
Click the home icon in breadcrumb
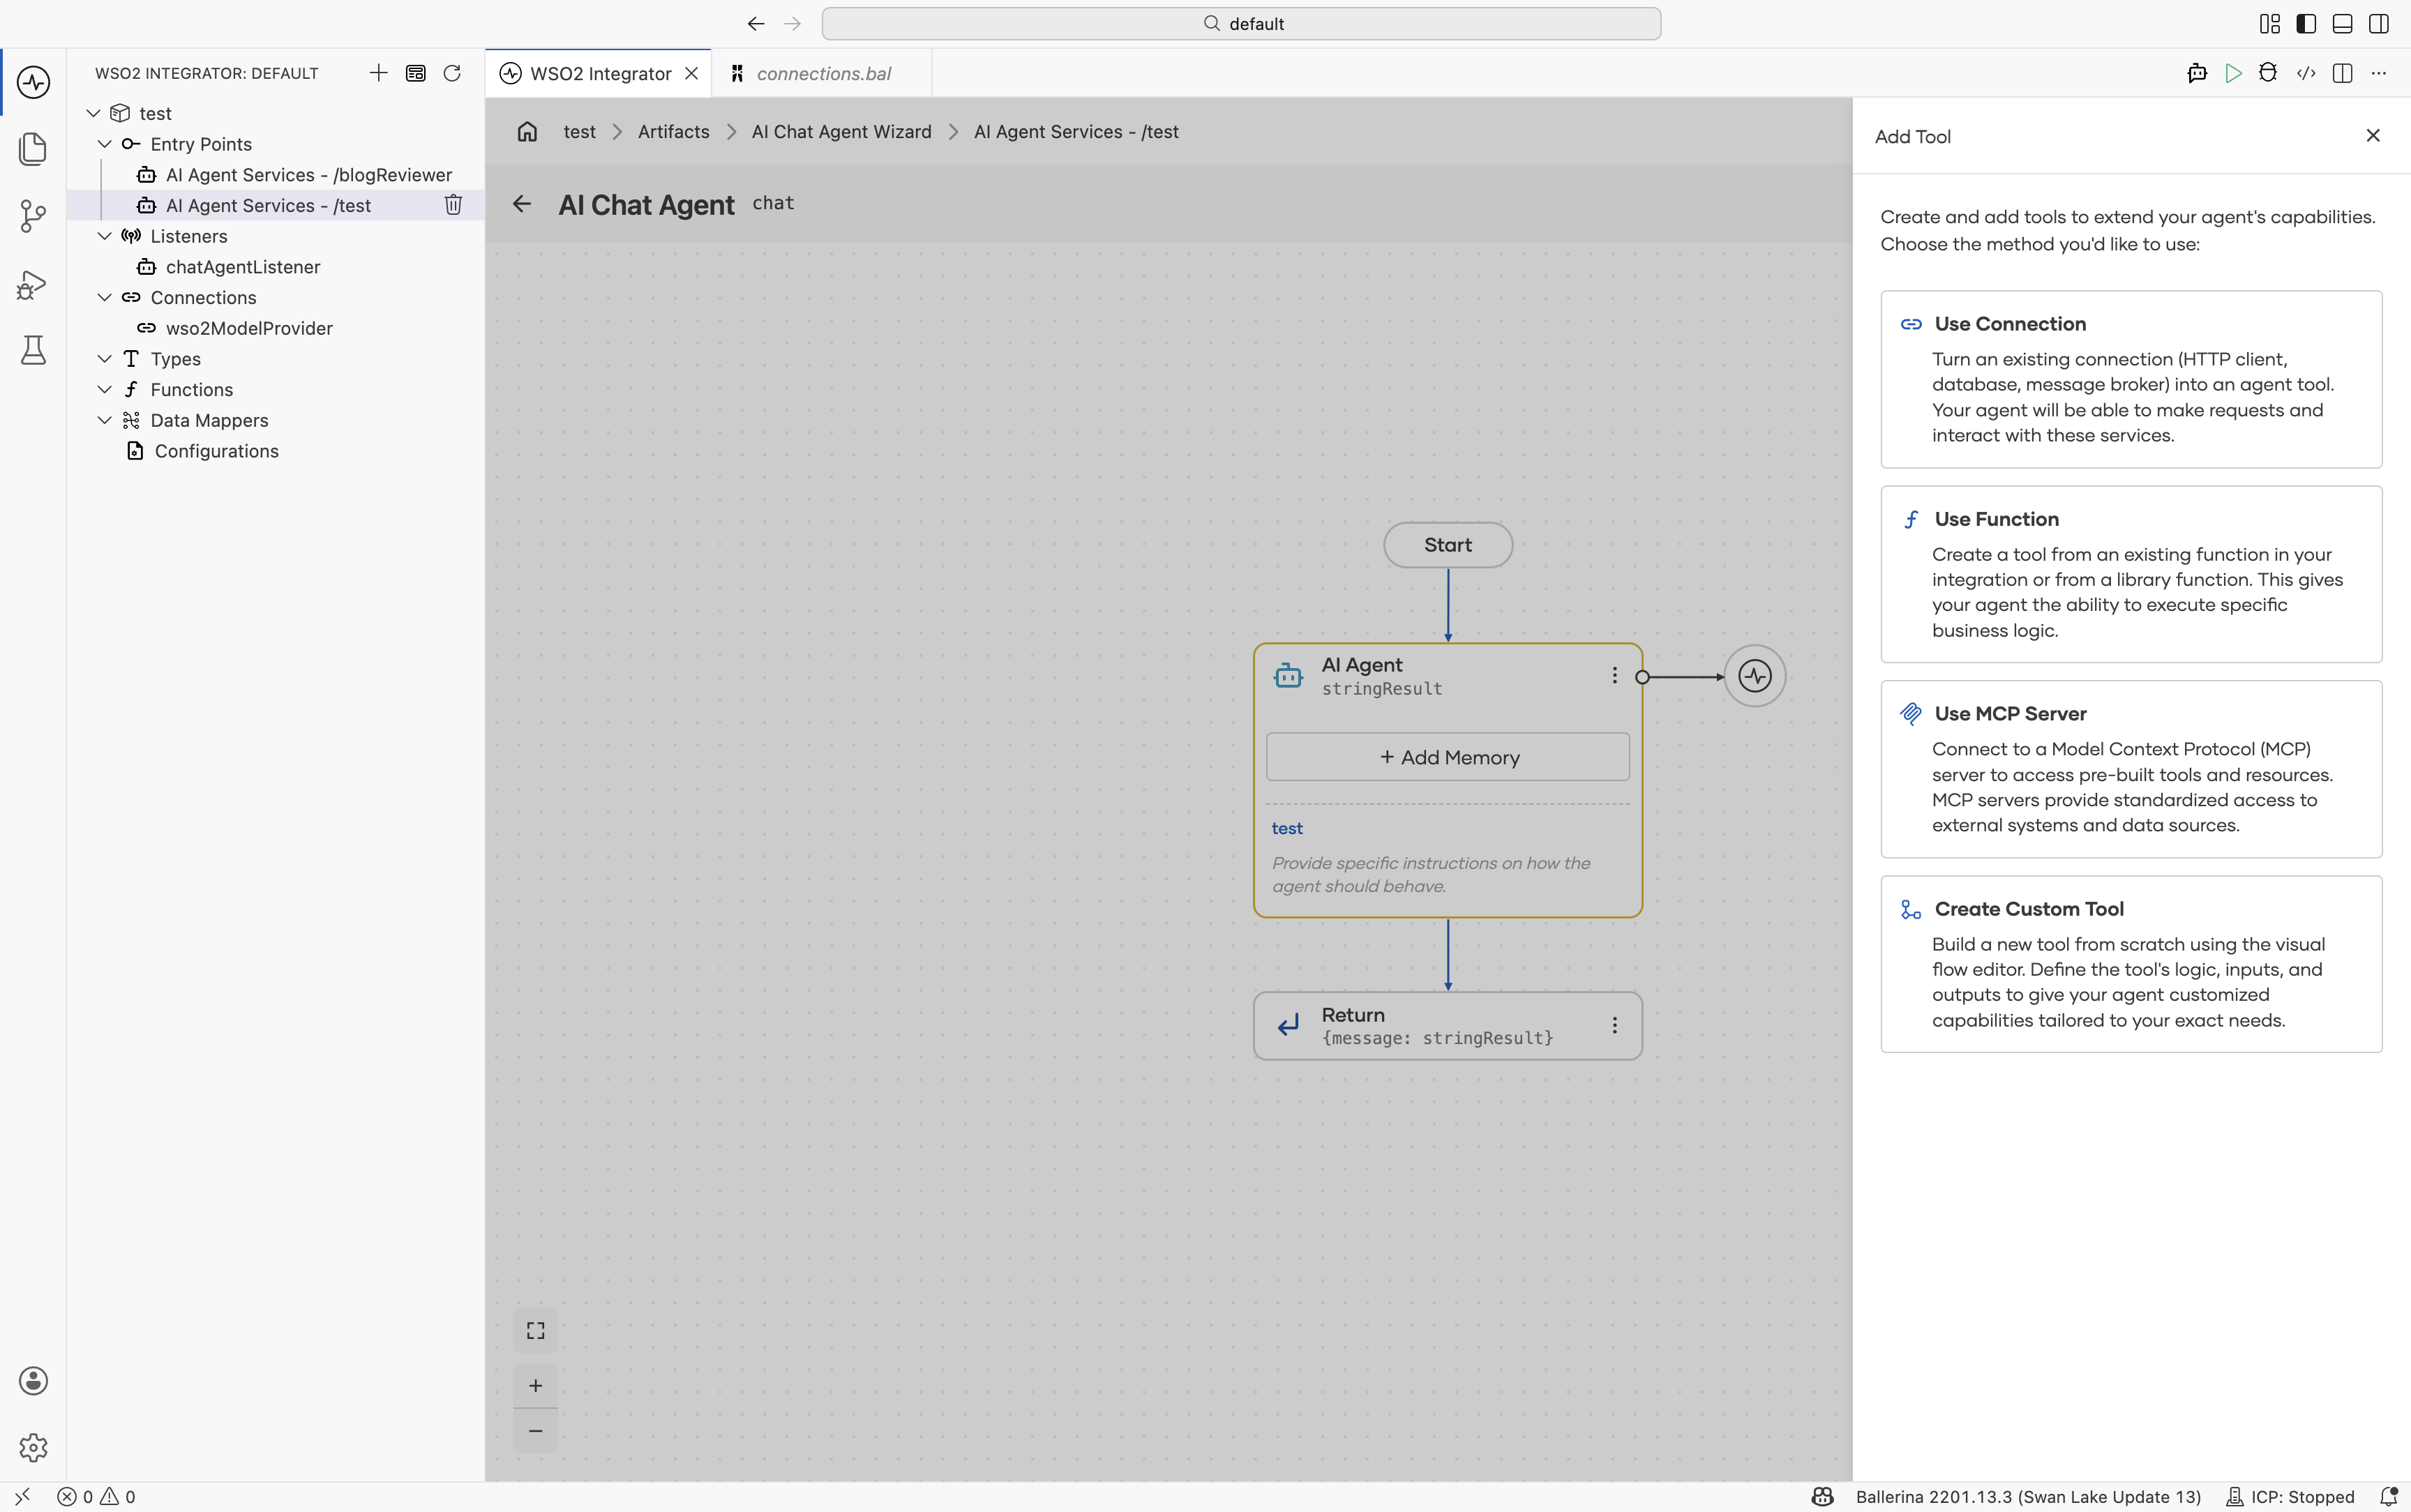tap(527, 132)
